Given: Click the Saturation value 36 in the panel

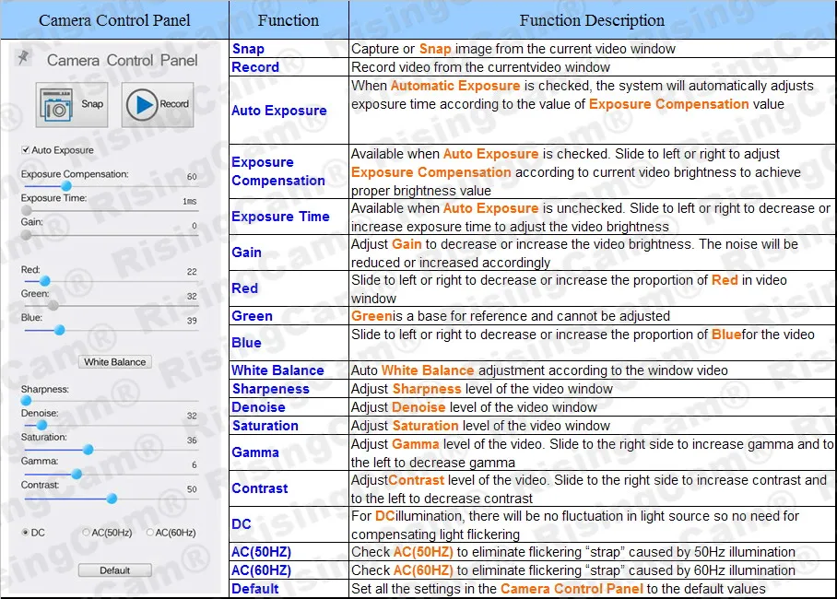Looking at the screenshot, I should pyautogui.click(x=192, y=440).
